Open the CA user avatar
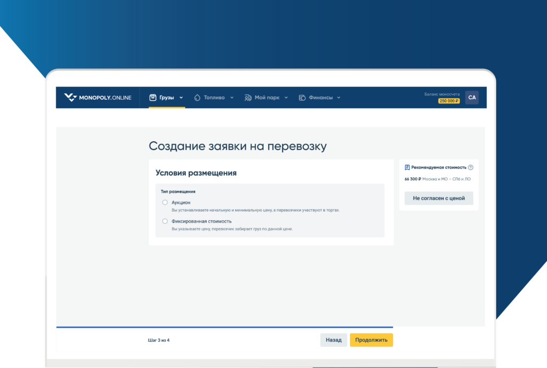This screenshot has width=547, height=368. 472,98
